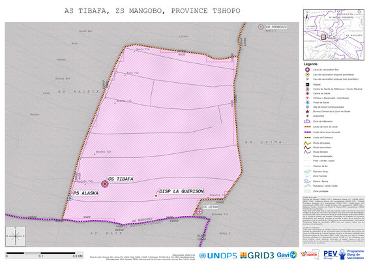Click the purple health zone boundary legend swatch
Screen dimensions: 369x261
(307, 132)
